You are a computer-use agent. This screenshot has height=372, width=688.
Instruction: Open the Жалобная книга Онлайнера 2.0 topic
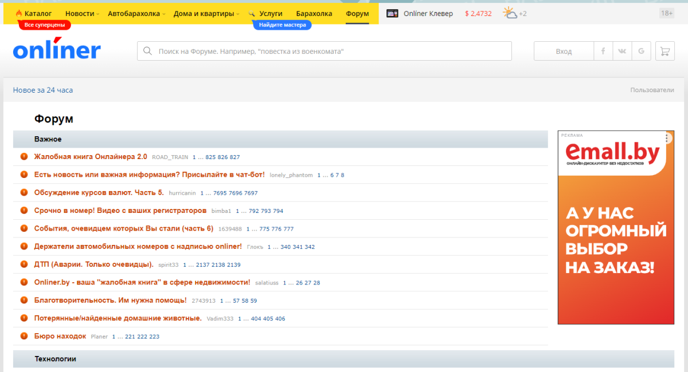tap(91, 157)
